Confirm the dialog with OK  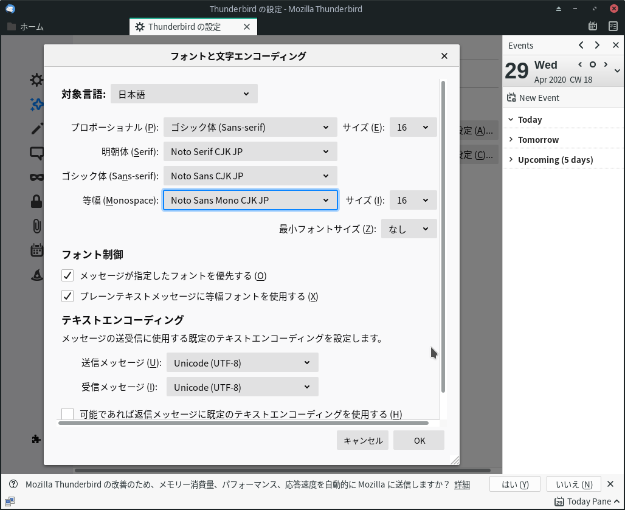[419, 440]
